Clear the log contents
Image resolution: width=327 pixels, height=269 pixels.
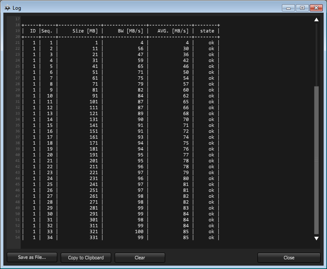(x=140, y=258)
